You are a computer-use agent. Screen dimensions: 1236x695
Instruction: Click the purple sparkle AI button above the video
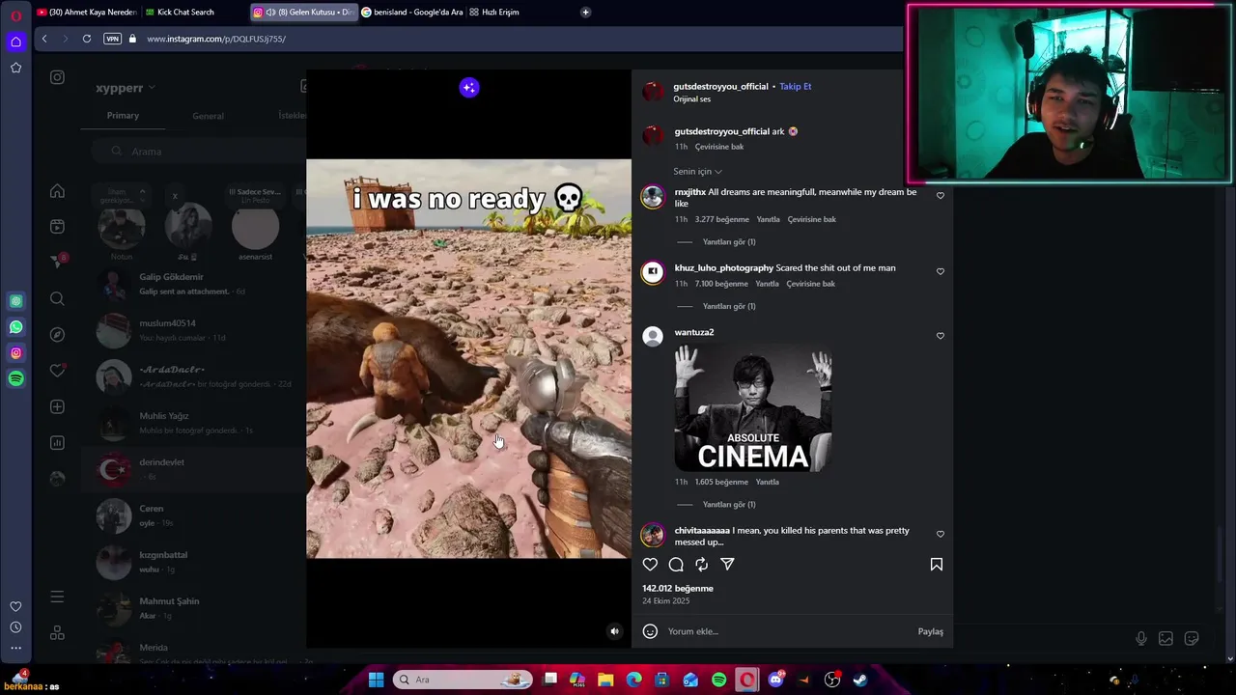click(469, 88)
